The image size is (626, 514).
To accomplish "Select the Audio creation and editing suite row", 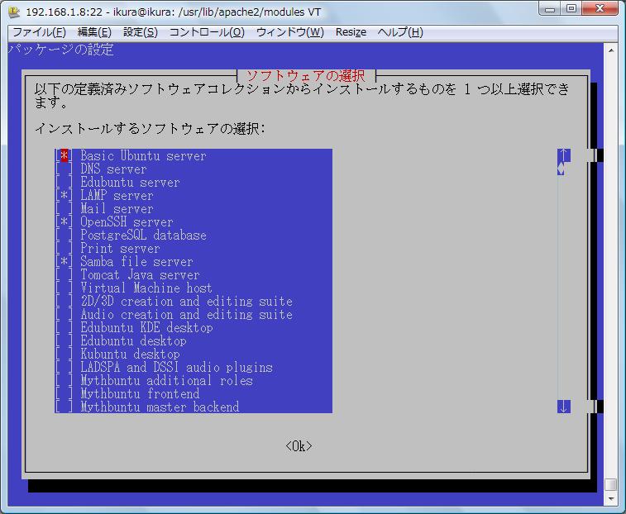I will point(194,314).
